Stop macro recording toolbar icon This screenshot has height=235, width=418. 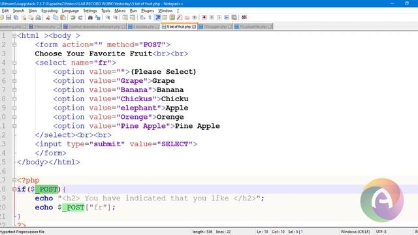tap(212, 18)
